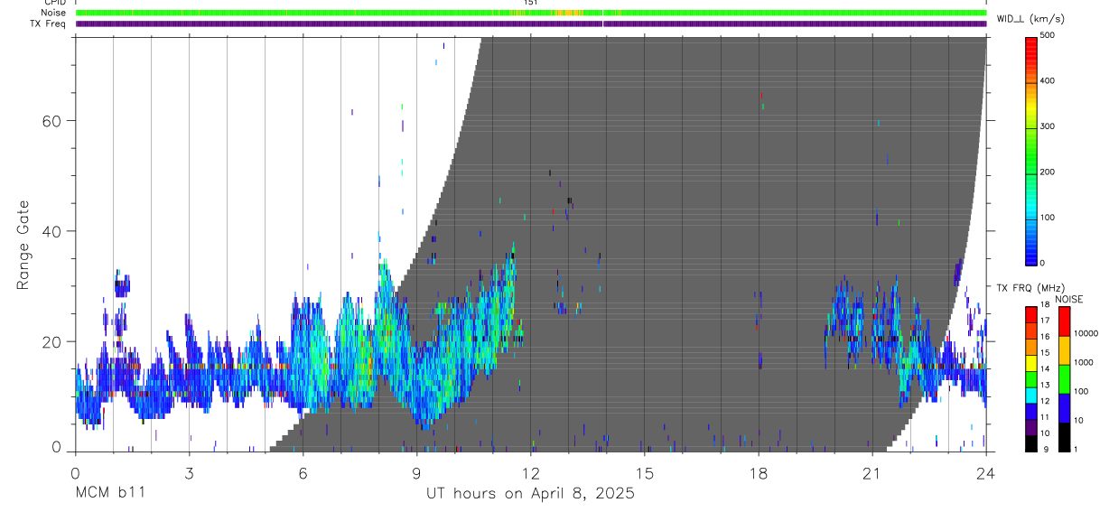Click the purple TX Freq strip above the plot
The height and width of the screenshot is (512, 1109).
(530, 23)
